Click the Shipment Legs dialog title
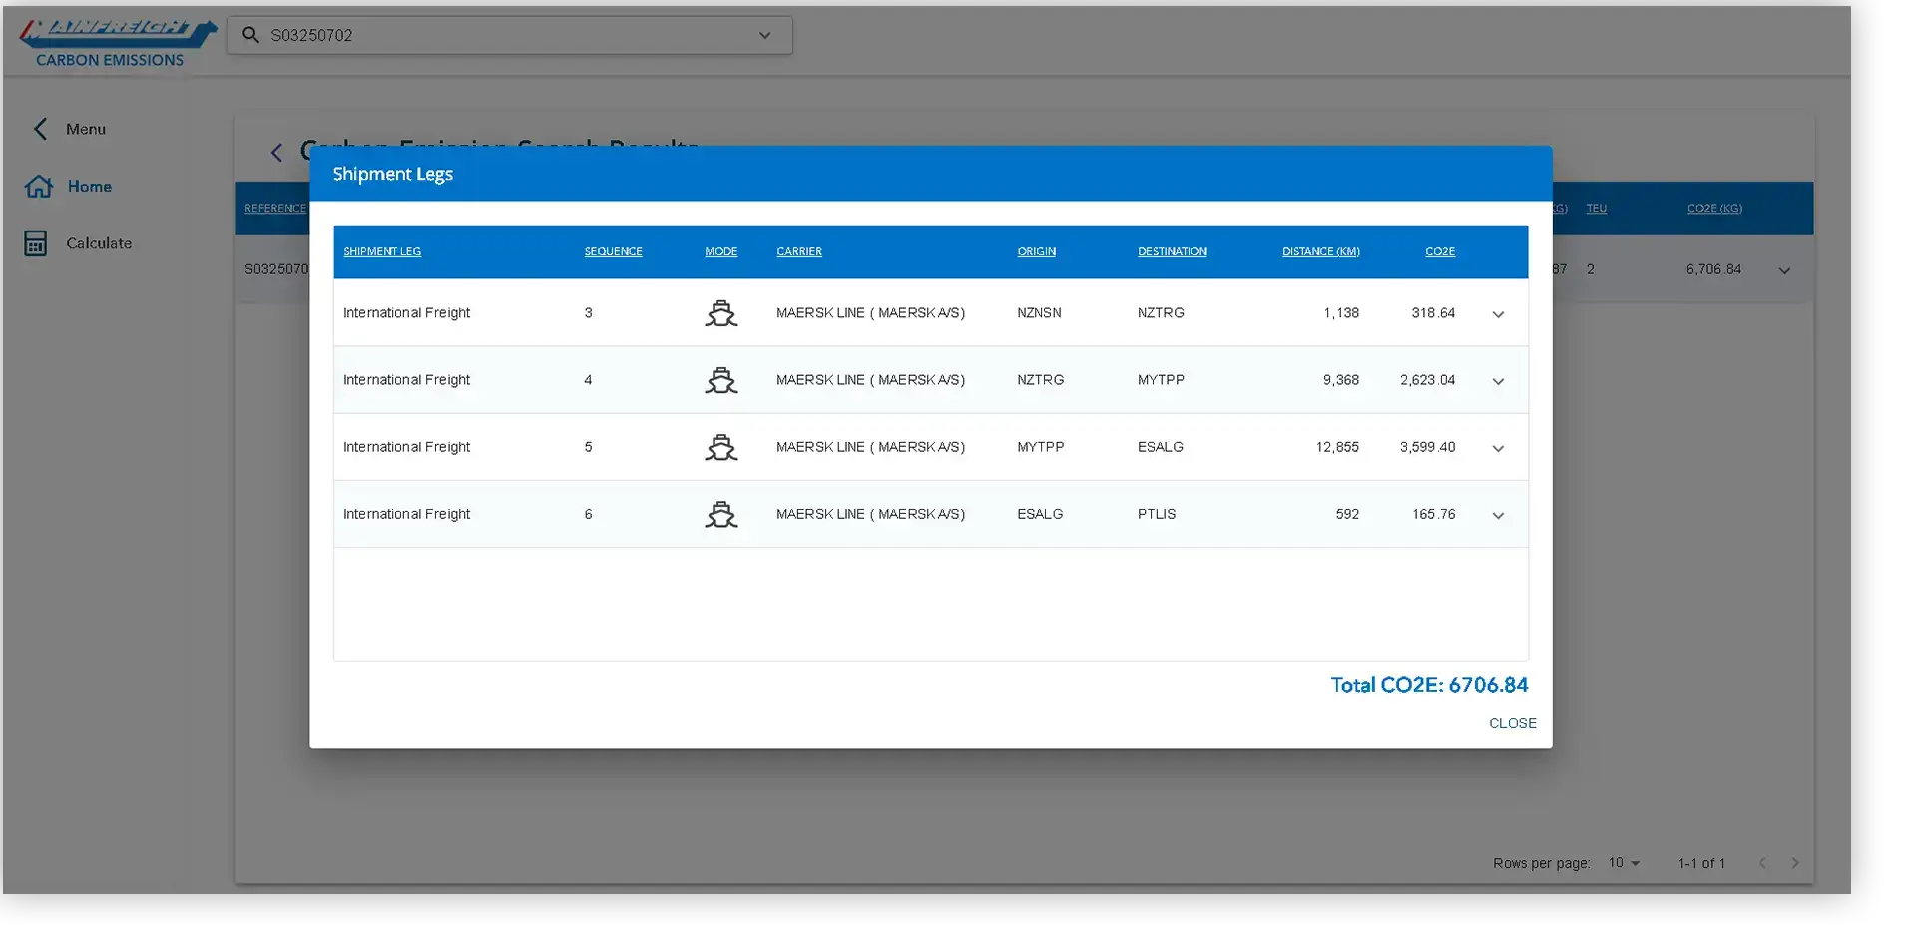 (392, 174)
